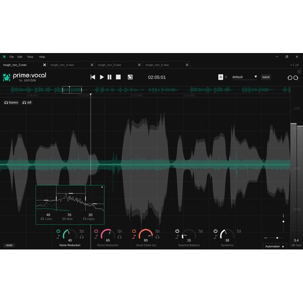Click the undo arrow icon
Image resolution: width=303 pixels, height=303 pixels.
click(290, 77)
